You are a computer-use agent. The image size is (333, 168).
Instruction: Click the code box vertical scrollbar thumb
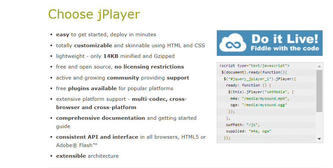pos(319,91)
